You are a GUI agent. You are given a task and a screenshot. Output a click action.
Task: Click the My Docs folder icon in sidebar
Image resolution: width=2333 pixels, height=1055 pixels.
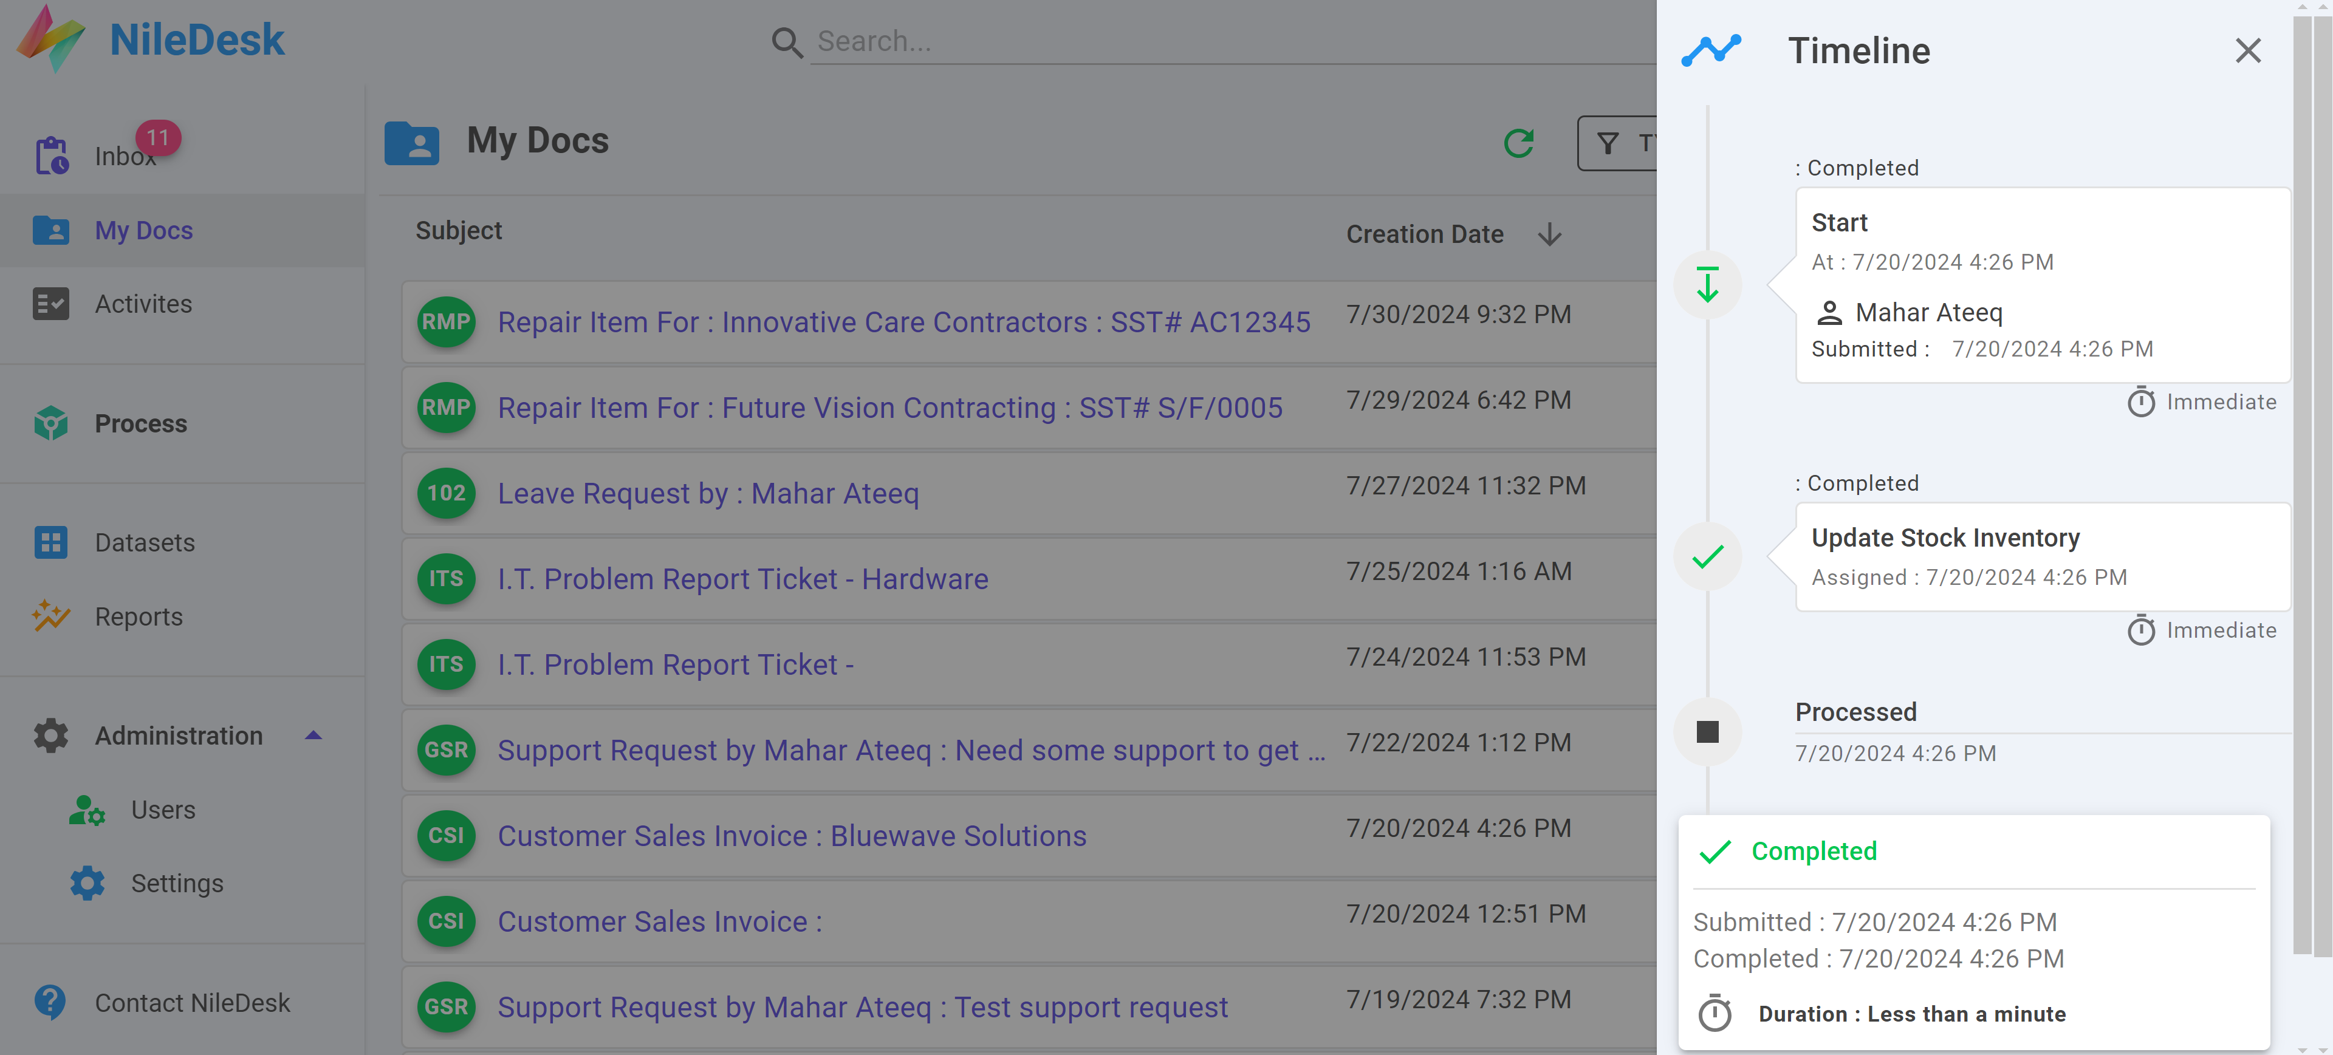point(50,230)
